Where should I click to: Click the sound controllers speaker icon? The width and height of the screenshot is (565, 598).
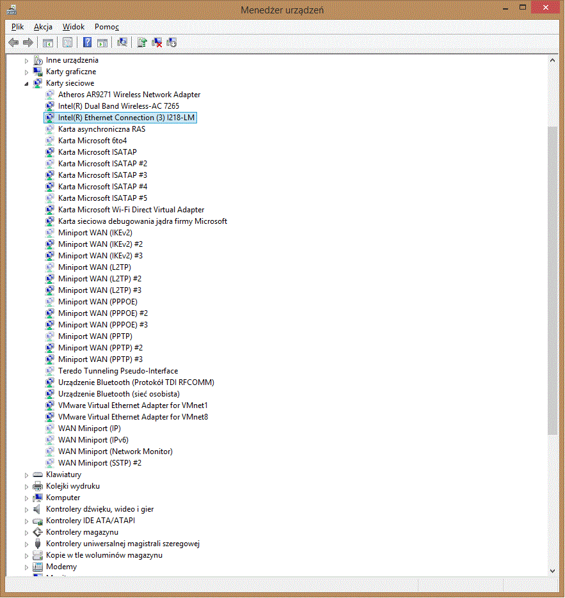(37, 508)
